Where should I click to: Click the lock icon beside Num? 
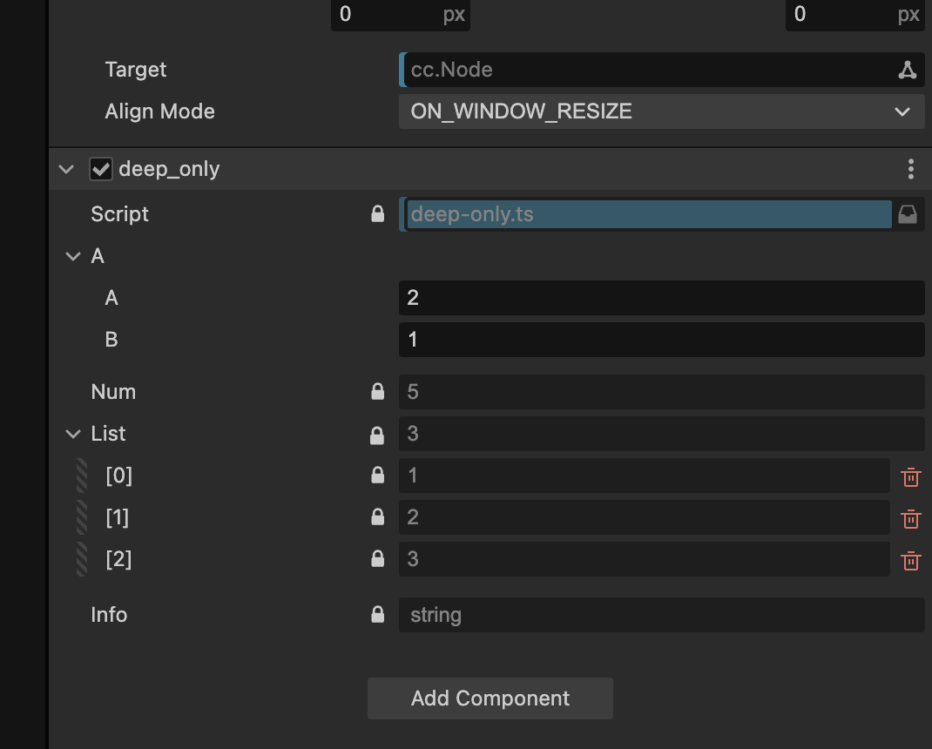click(x=378, y=392)
